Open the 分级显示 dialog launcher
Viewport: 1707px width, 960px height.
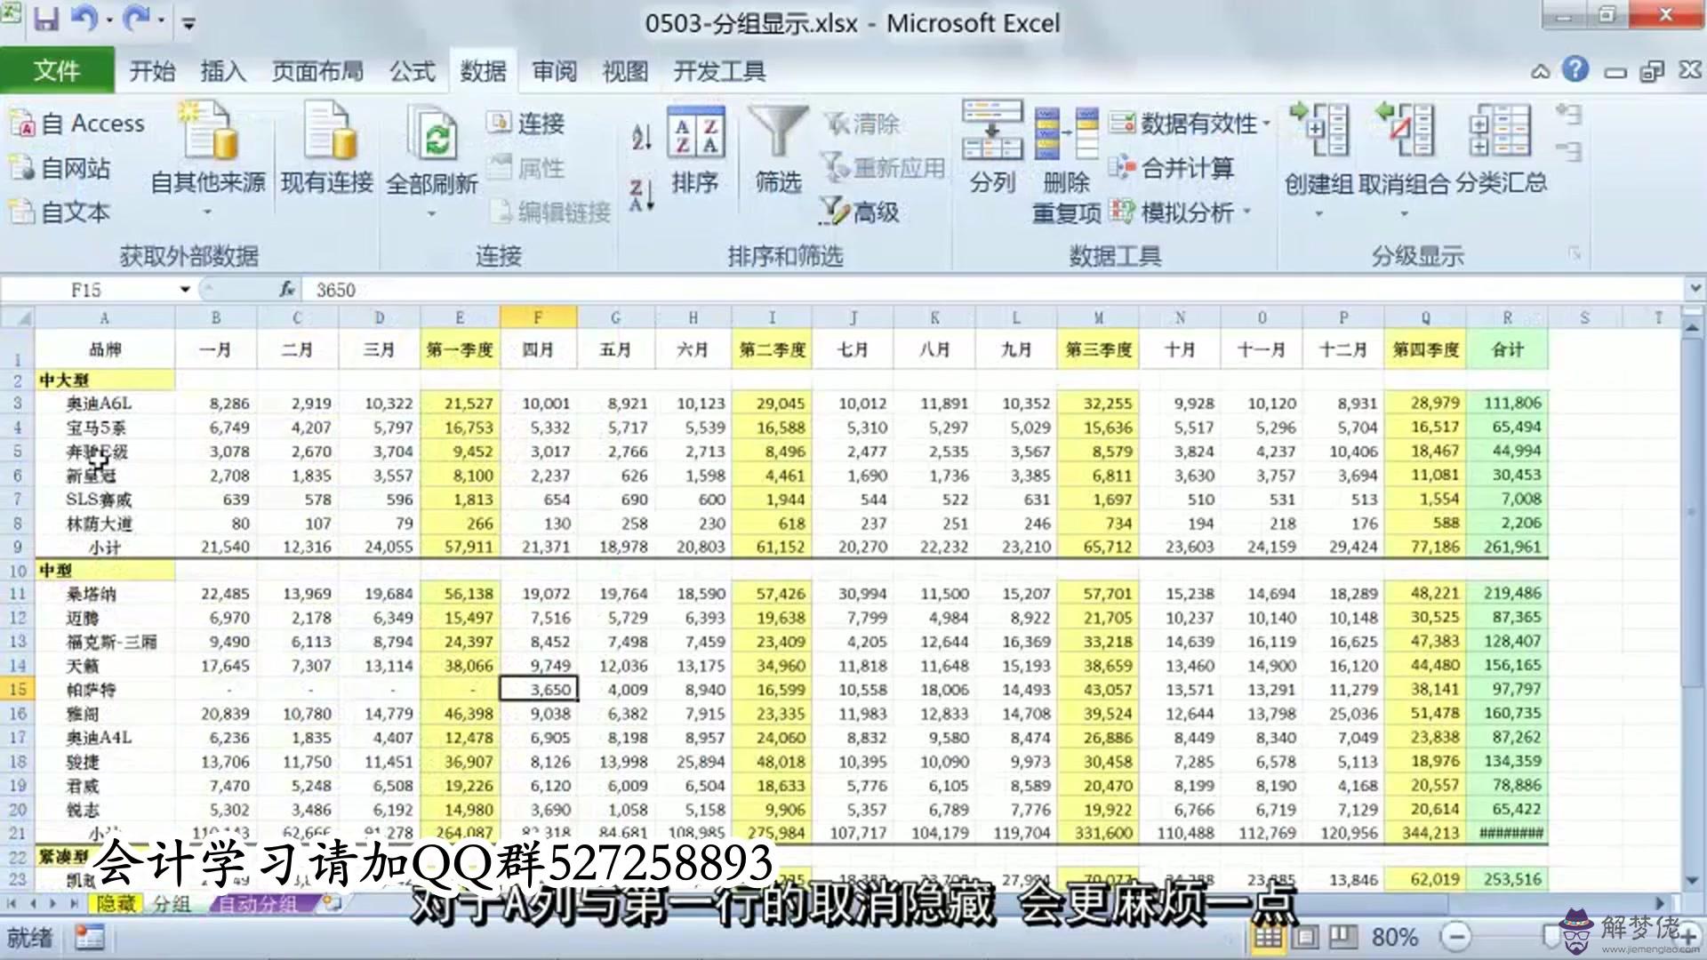point(1575,255)
